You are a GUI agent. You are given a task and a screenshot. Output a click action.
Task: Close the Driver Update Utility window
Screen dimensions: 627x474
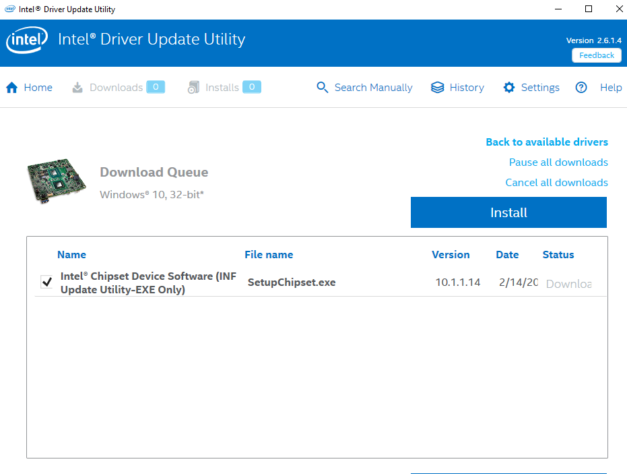pos(619,9)
